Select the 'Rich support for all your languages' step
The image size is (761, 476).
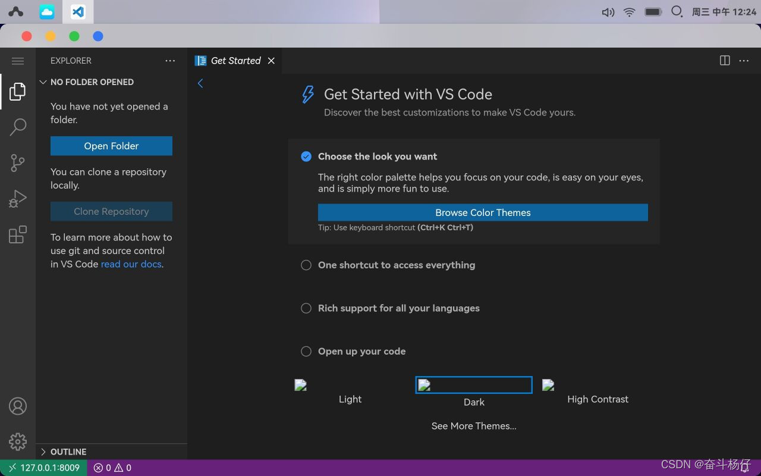398,308
